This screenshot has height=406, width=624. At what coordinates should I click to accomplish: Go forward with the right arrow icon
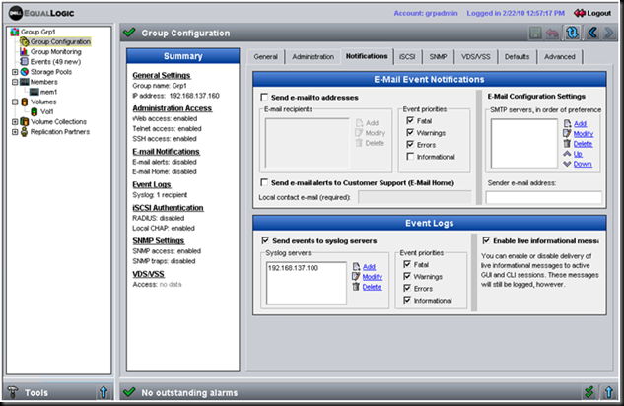point(608,33)
